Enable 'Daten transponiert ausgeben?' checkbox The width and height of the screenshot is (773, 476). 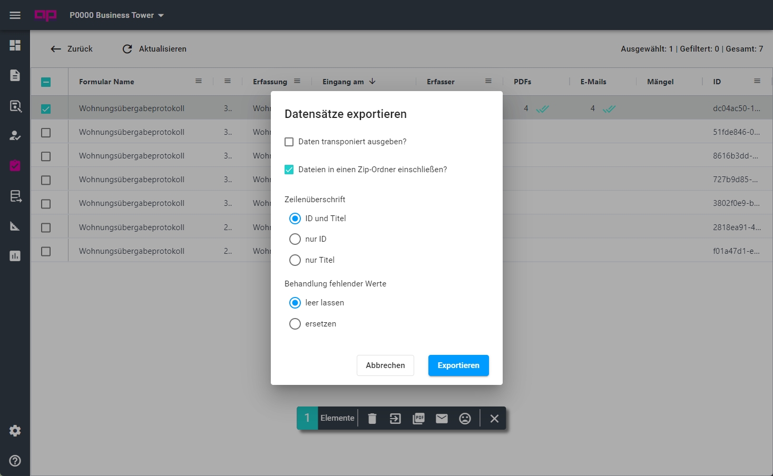click(289, 142)
